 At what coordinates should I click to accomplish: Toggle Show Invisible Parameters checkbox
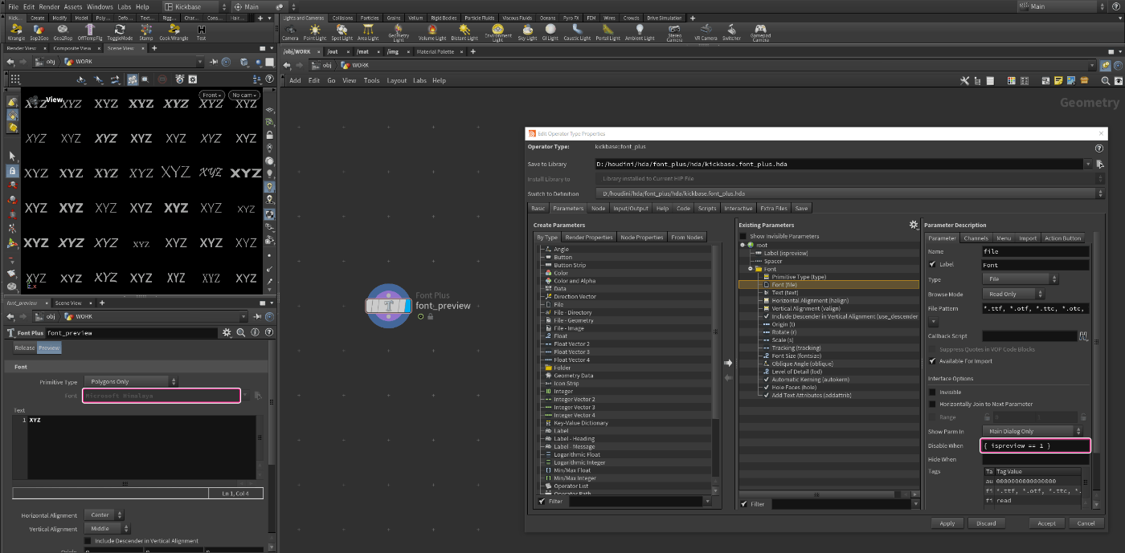coord(743,237)
